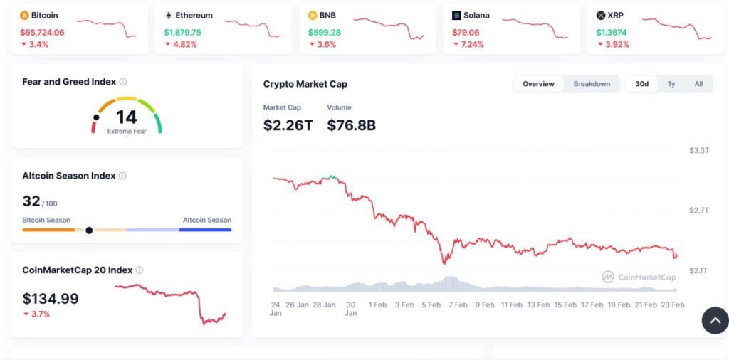This screenshot has height=360, width=729.
Task: Click the Ethereum logo icon
Action: tap(169, 15)
